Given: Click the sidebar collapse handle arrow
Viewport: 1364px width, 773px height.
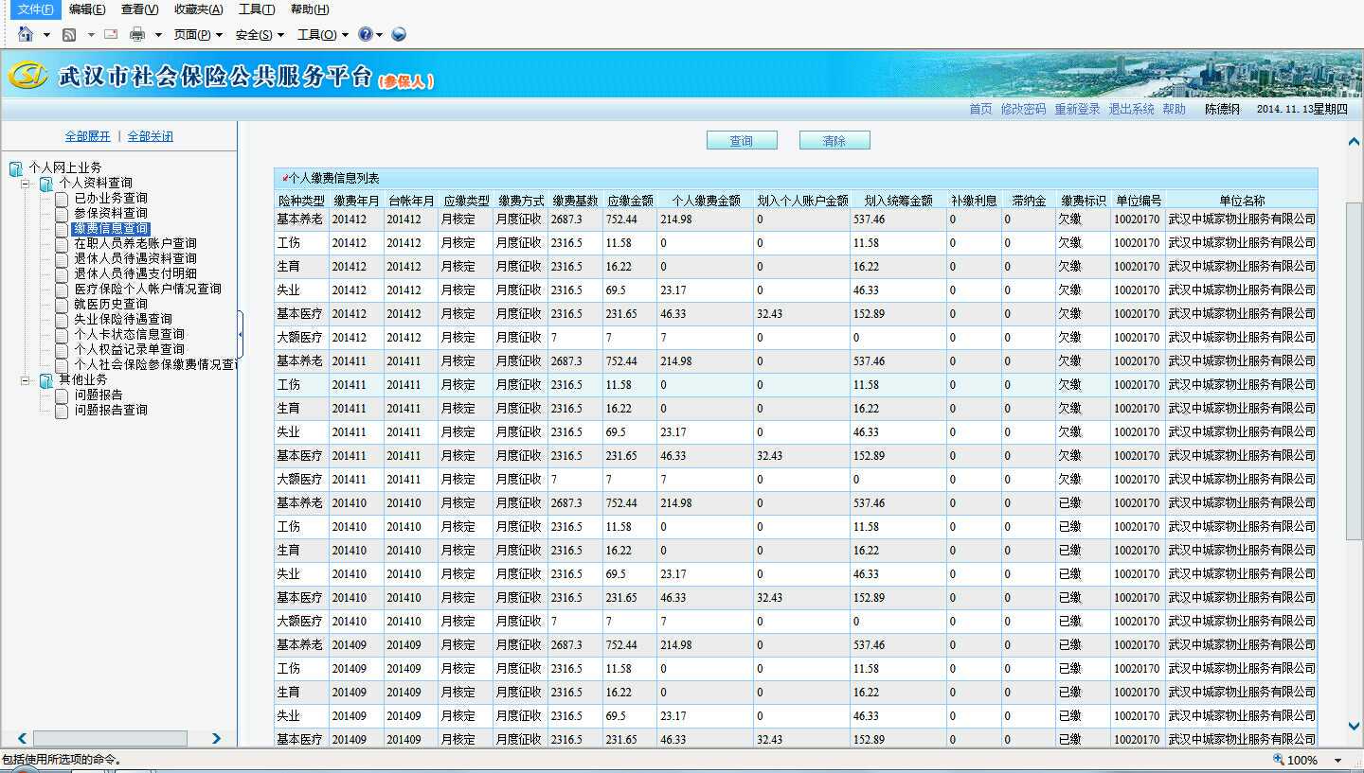Looking at the screenshot, I should 241,334.
